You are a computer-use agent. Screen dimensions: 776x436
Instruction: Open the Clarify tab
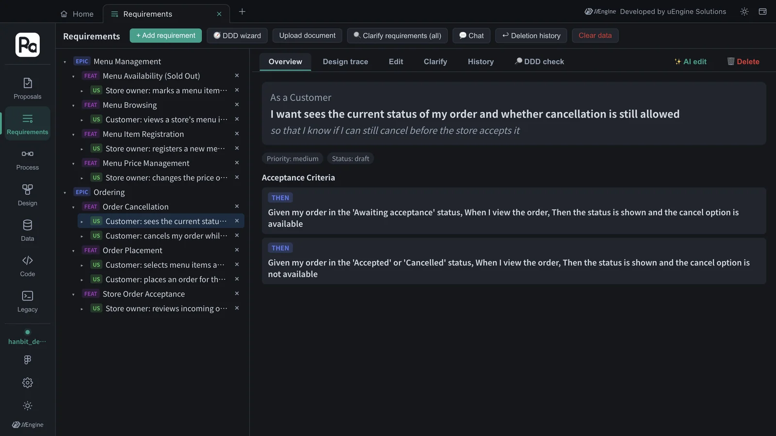pos(436,62)
